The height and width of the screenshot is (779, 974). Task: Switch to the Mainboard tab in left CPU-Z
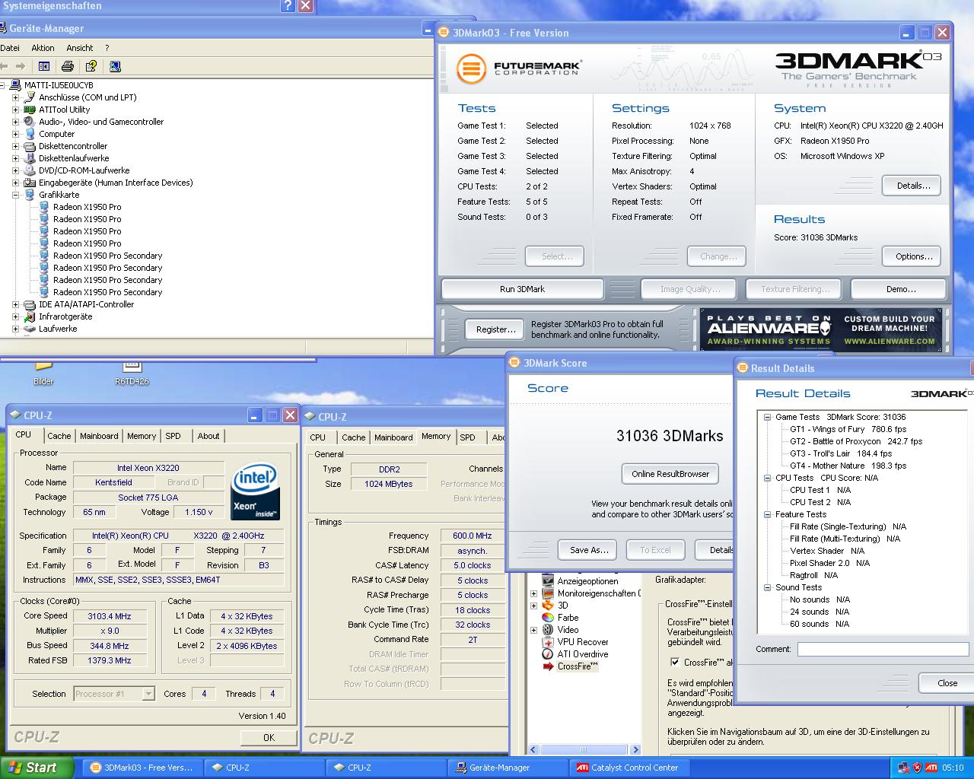pyautogui.click(x=99, y=436)
